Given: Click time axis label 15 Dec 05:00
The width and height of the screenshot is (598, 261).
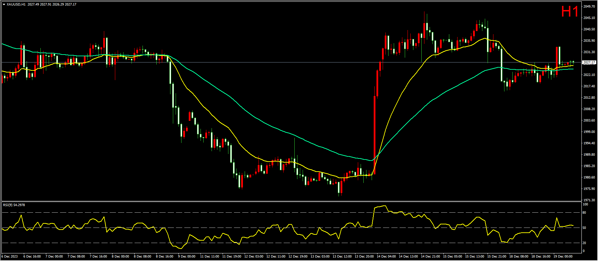Looking at the screenshot, I should coord(452,257).
